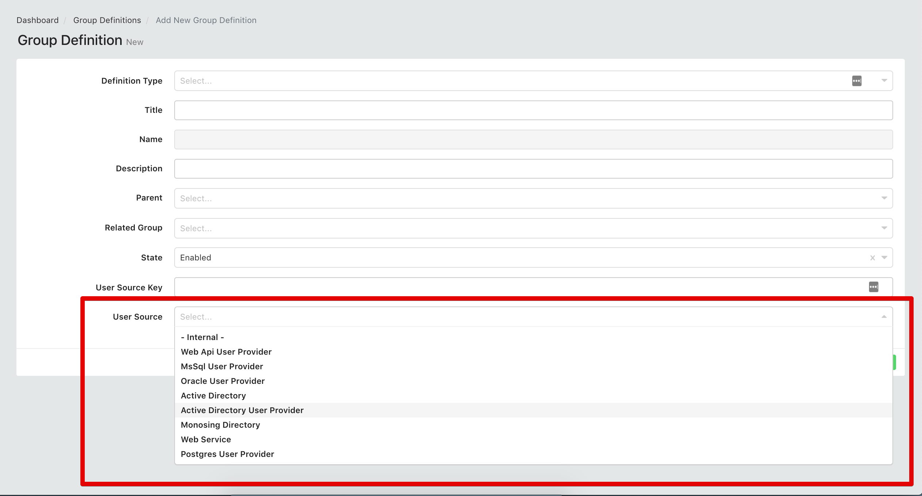This screenshot has width=922, height=496.
Task: Choose Active Directory User Provider
Action: click(242, 410)
